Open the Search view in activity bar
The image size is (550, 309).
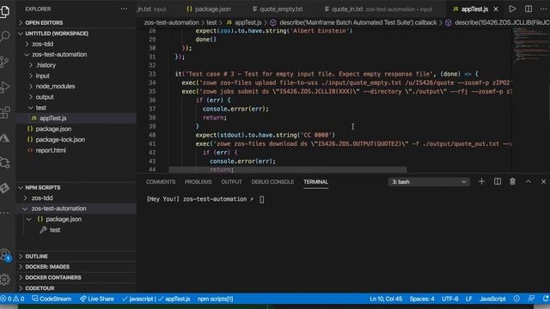5,36
